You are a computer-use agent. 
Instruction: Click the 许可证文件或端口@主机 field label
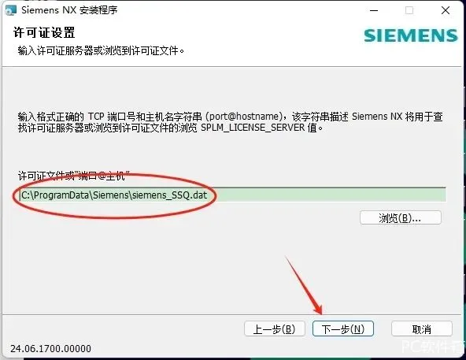(x=74, y=176)
